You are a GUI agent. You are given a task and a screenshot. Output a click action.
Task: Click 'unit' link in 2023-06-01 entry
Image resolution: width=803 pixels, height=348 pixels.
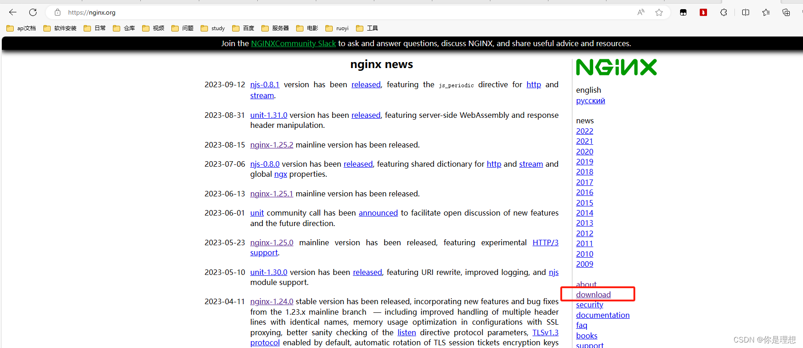pyautogui.click(x=257, y=213)
